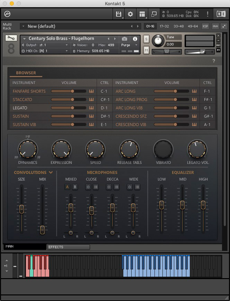Viewport: 230px width, 301px height.
Task: Click the Kontakt logo in header
Action: click(7, 14)
